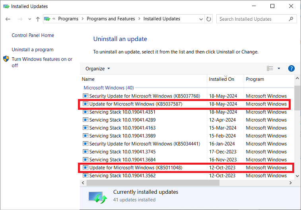Refresh the Installed Updates list

tap(209, 19)
